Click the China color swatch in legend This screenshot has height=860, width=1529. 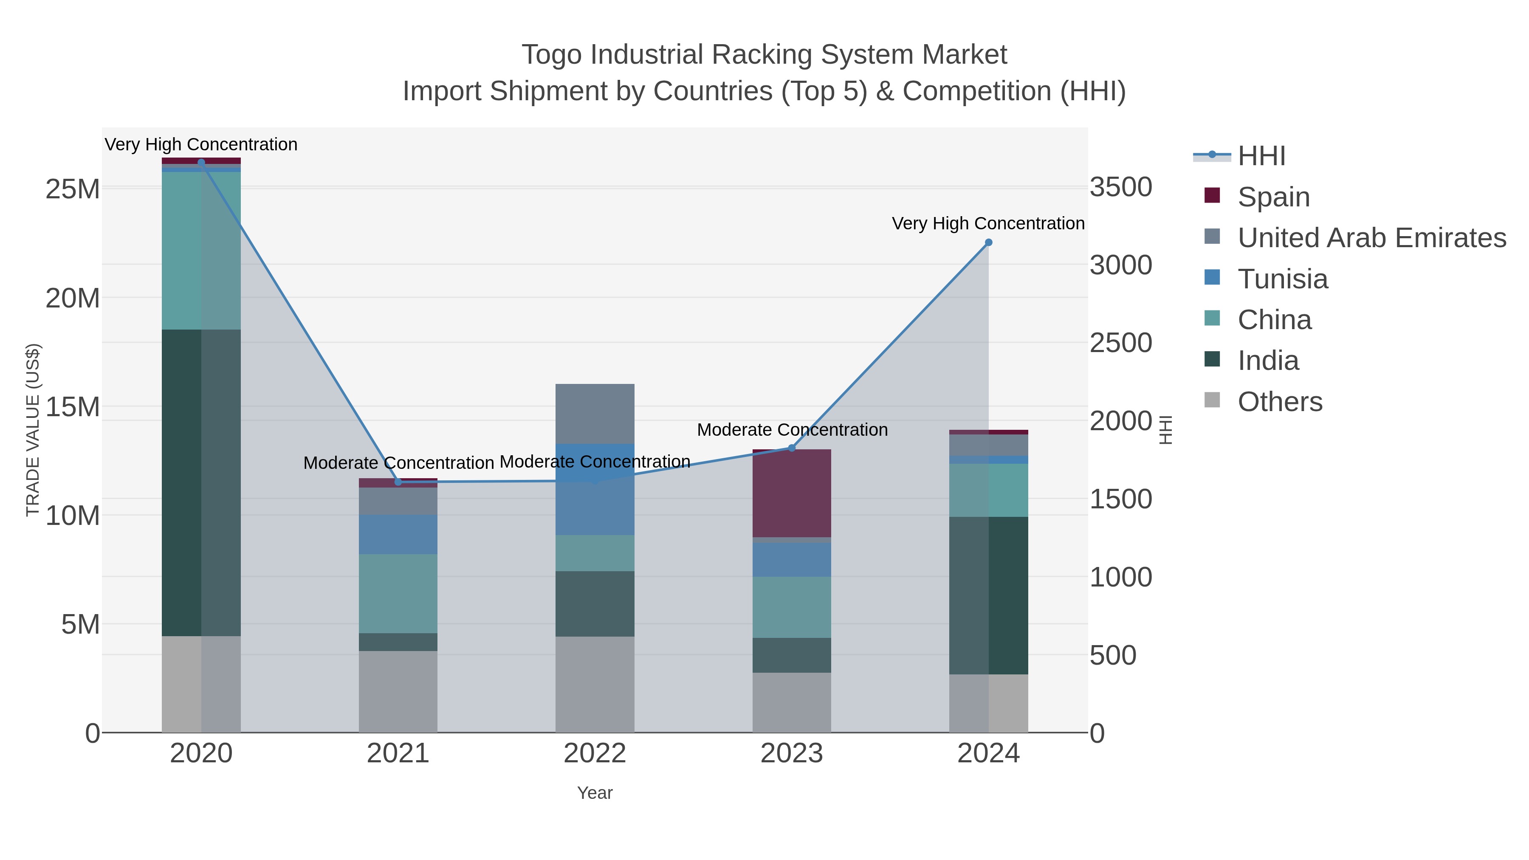point(1212,318)
